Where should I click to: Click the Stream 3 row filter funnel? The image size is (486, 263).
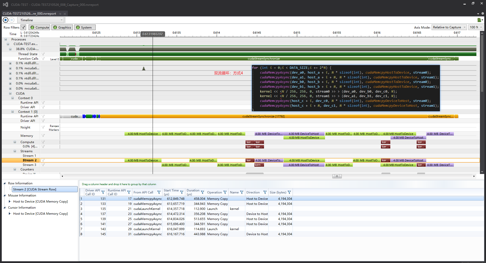[43, 165]
